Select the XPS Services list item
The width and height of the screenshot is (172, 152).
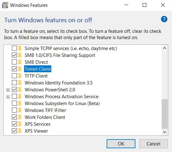tap(38, 124)
